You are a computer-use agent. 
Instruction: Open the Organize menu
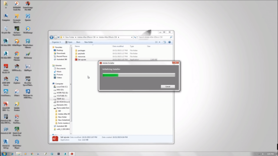click(x=56, y=42)
